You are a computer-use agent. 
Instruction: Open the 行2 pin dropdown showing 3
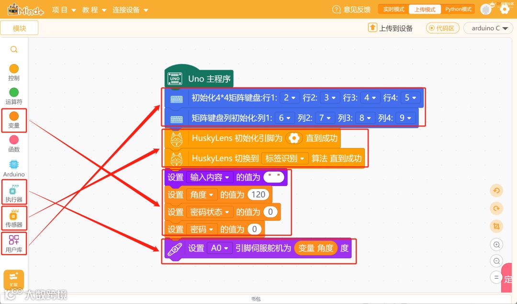(330, 98)
